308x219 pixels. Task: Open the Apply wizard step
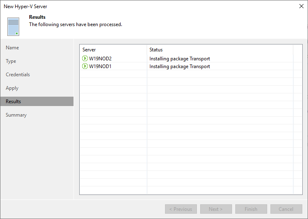12,88
